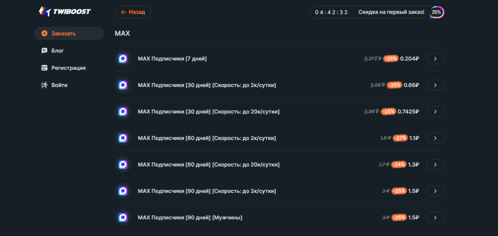498x236 pixels.
Task: Click the Скидка на первый заказ banner
Action: [391, 12]
